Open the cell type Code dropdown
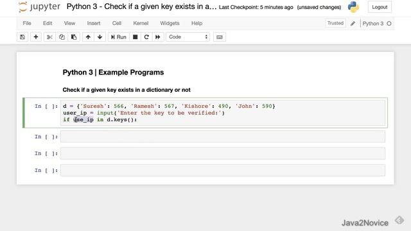411x231 pixels. (188, 37)
